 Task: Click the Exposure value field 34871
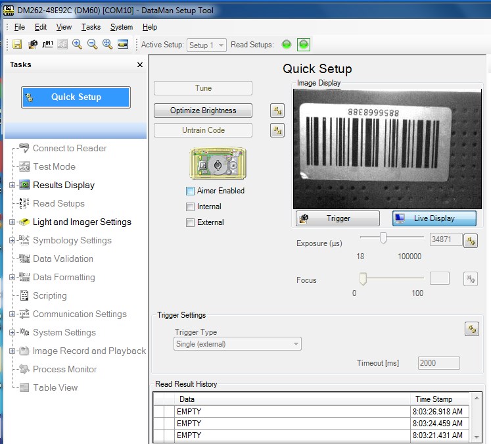(446, 239)
